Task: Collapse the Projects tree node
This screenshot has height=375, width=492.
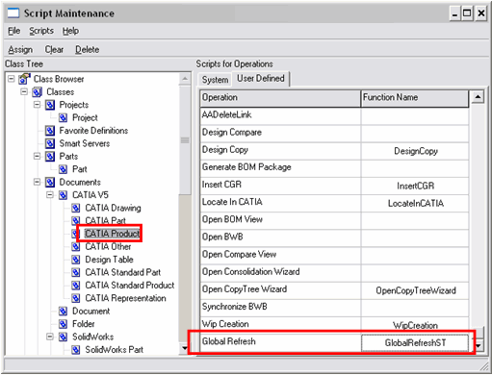Action: pyautogui.click(x=38, y=105)
